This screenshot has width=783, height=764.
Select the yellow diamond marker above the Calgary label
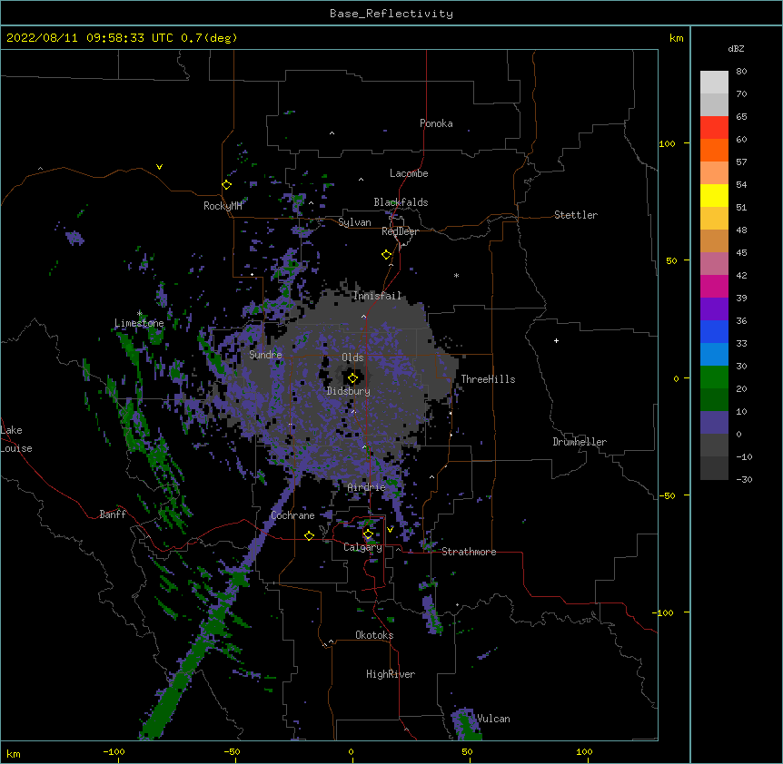point(368,534)
